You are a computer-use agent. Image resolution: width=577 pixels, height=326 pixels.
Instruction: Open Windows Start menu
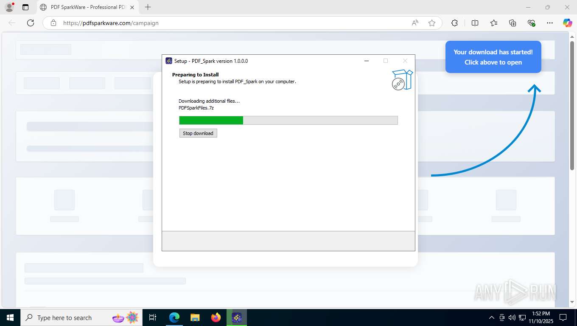point(10,318)
